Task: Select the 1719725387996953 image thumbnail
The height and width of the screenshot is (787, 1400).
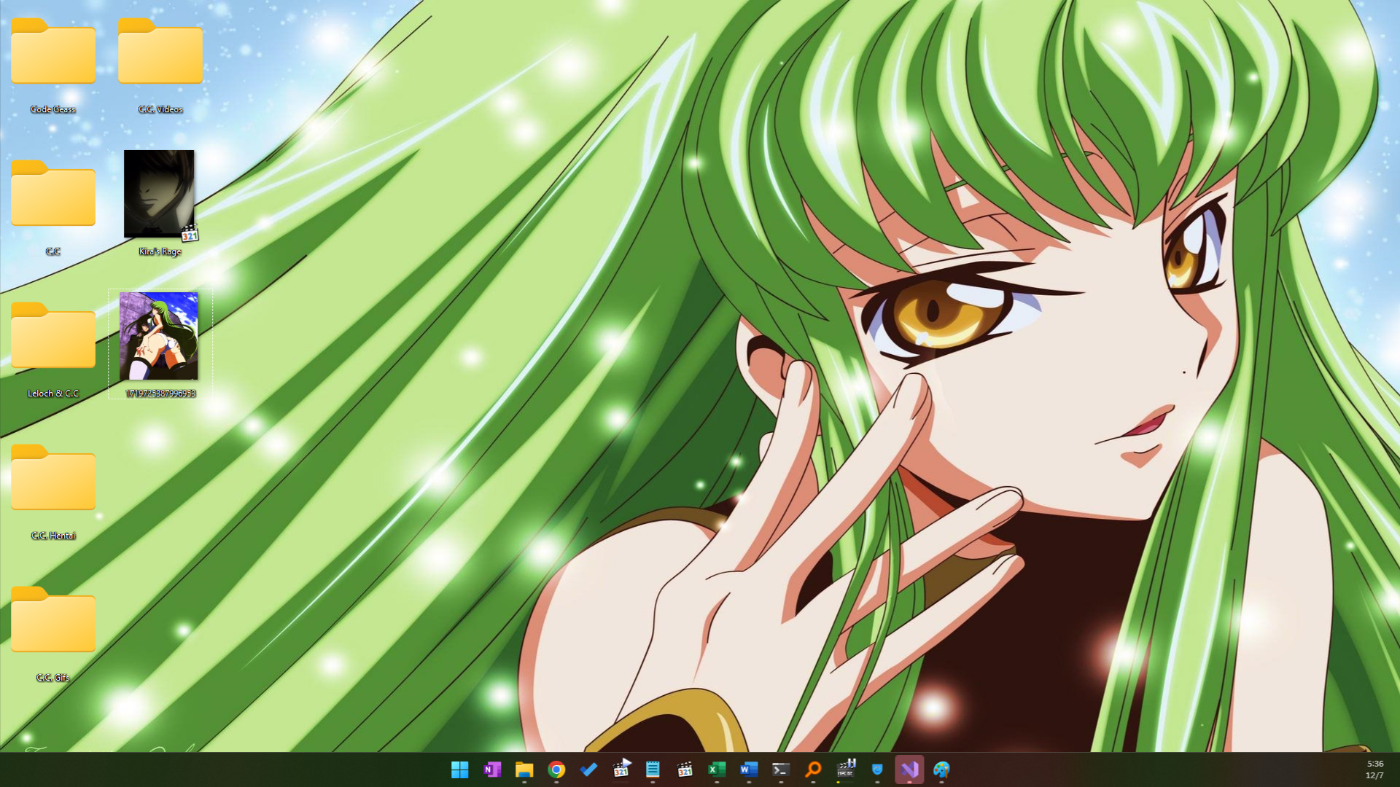Action: [x=160, y=335]
